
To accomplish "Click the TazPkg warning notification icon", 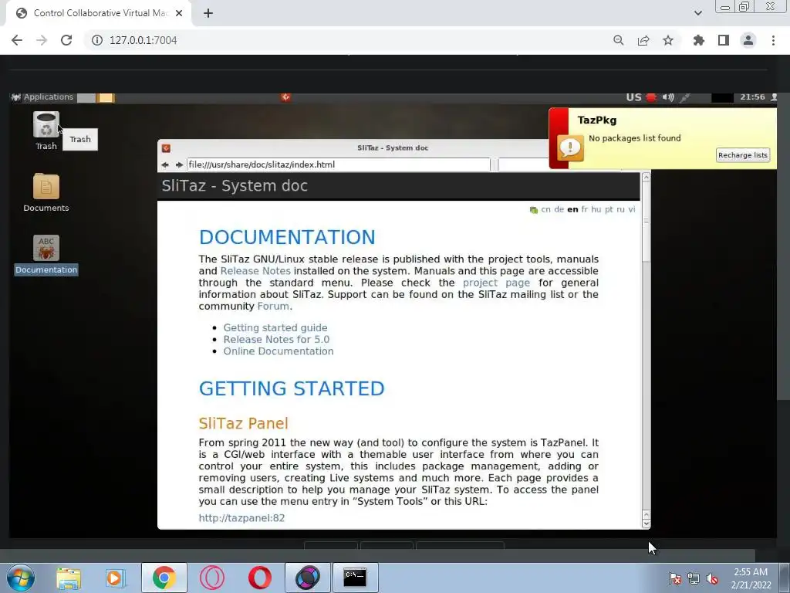I will pos(570,147).
